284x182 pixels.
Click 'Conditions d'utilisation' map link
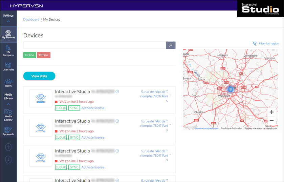pos(231,128)
